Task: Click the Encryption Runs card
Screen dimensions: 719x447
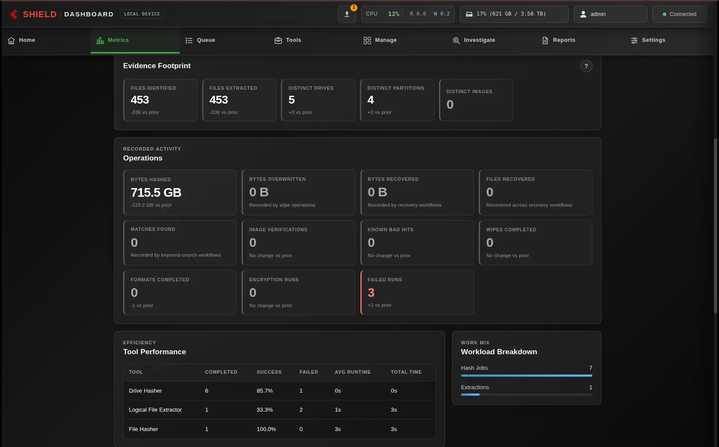Action: pyautogui.click(x=298, y=293)
